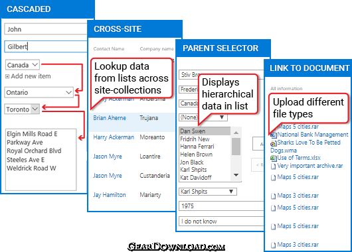
Task: Click the Company name column header
Action: (157, 48)
